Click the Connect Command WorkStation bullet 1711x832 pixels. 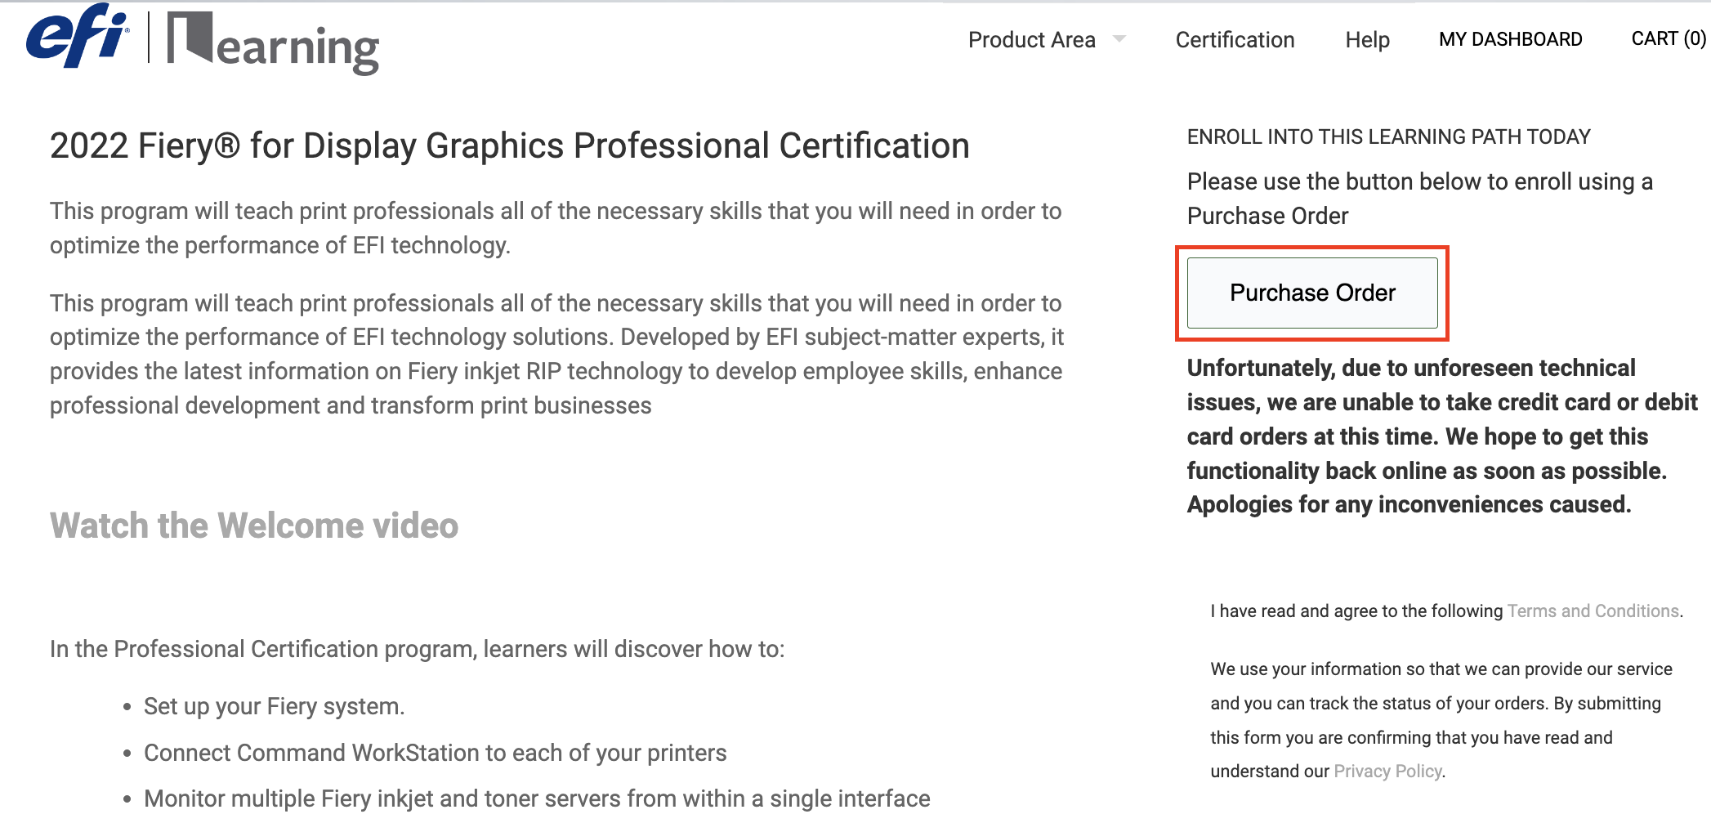tap(435, 753)
